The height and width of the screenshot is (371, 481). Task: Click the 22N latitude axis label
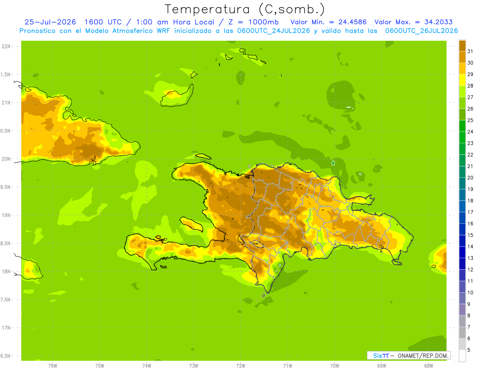click(6, 46)
